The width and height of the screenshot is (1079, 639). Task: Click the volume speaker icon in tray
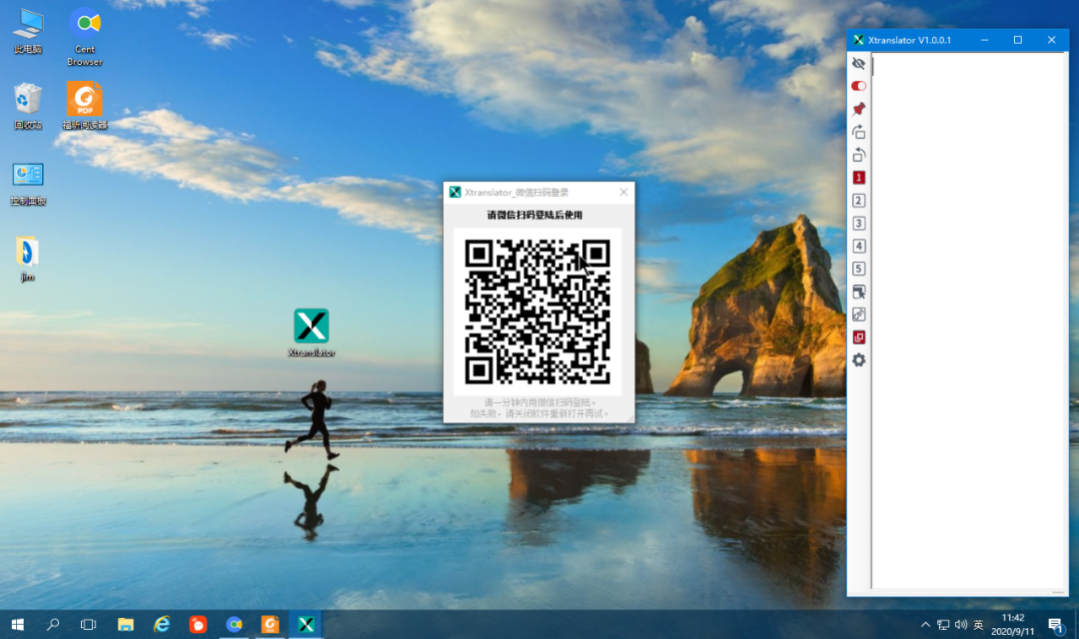tap(961, 625)
